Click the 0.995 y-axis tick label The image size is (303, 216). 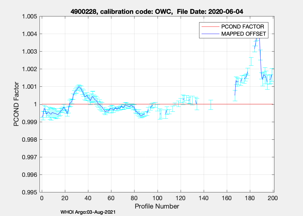click(30, 192)
